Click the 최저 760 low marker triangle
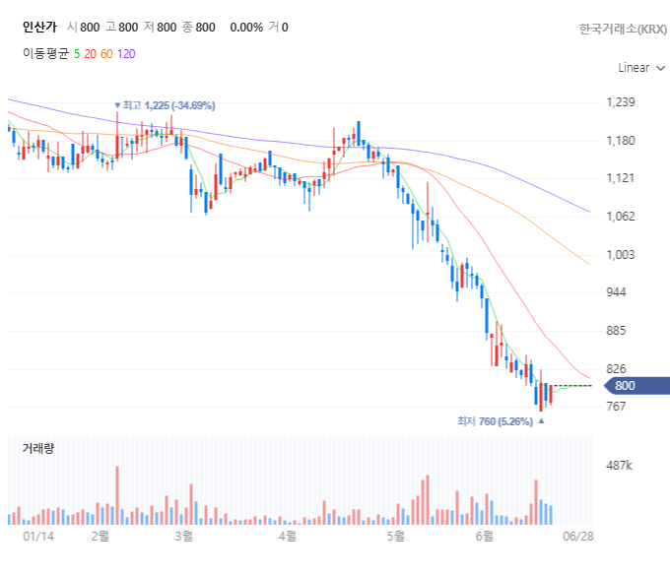 pos(541,421)
